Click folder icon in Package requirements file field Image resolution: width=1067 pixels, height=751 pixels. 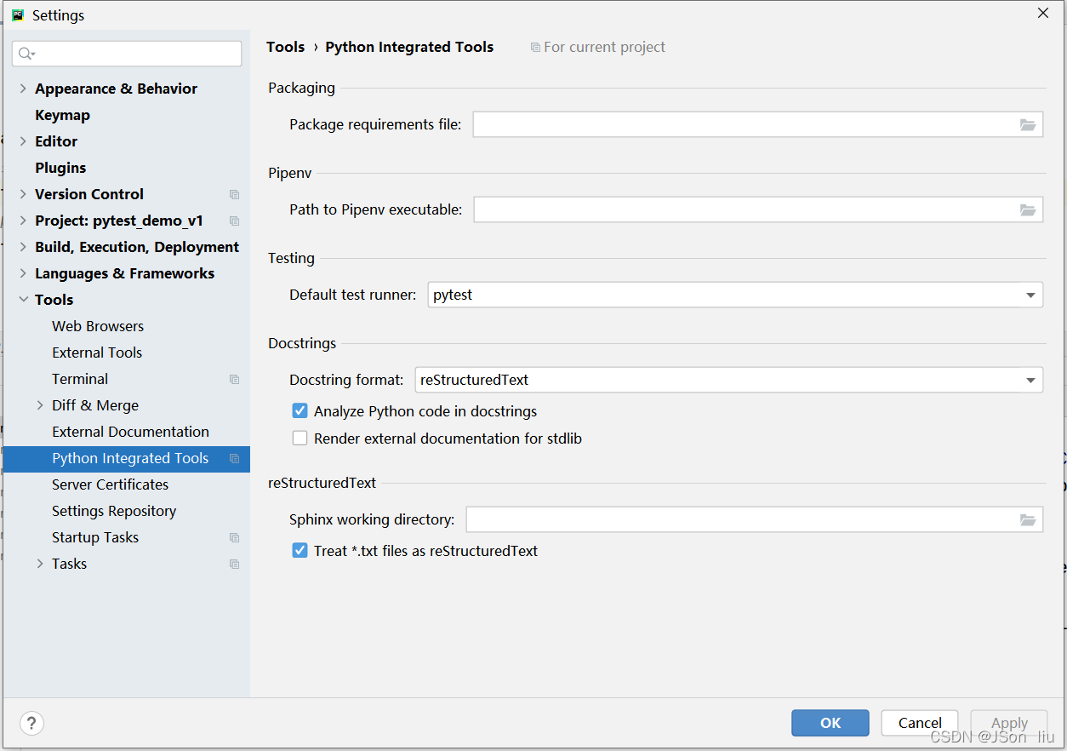[x=1028, y=125]
